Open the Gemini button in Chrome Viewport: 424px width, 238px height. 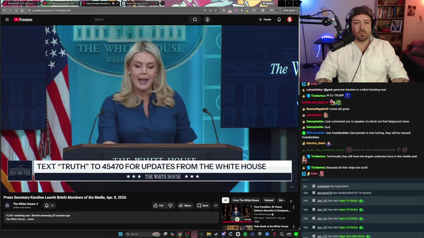(268, 3)
